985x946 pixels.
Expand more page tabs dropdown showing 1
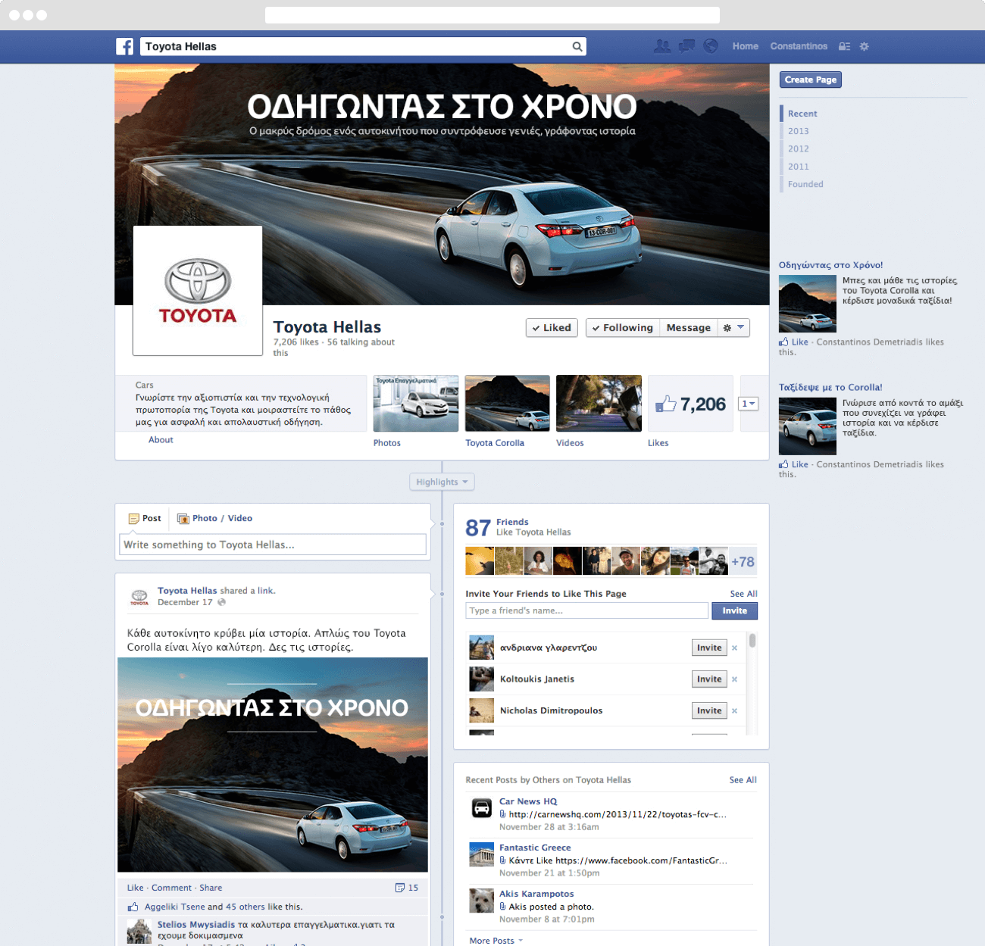click(x=749, y=404)
